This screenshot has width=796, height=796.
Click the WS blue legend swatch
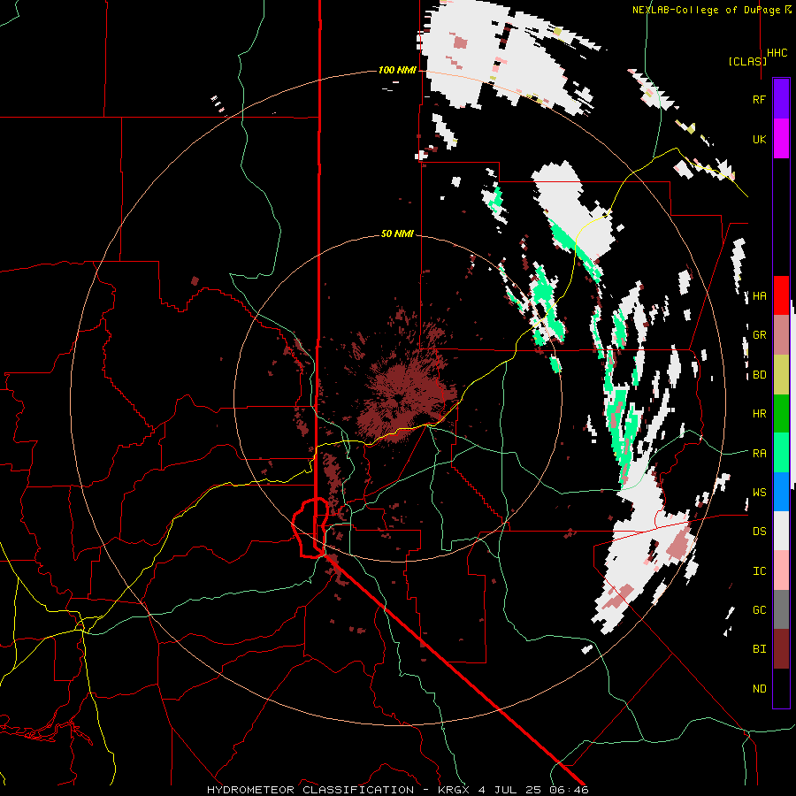[x=781, y=492]
